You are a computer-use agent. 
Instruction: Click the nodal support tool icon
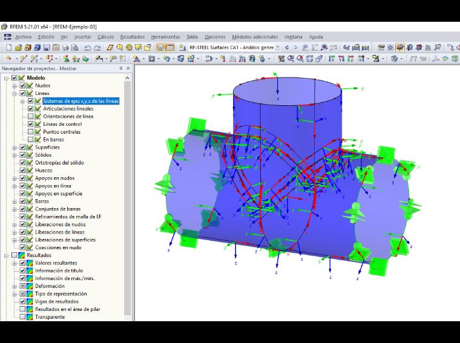click(x=67, y=59)
